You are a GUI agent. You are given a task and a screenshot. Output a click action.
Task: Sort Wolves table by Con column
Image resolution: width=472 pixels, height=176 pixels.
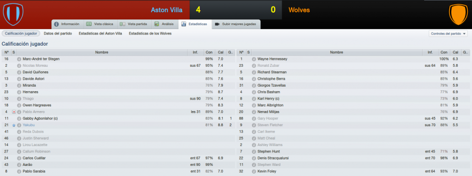tap(444, 53)
